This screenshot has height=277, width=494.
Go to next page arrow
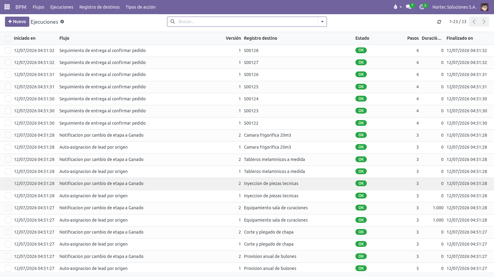pos(484,22)
